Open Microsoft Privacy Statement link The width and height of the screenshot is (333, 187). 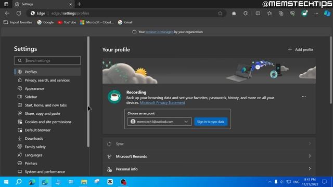coord(162,103)
